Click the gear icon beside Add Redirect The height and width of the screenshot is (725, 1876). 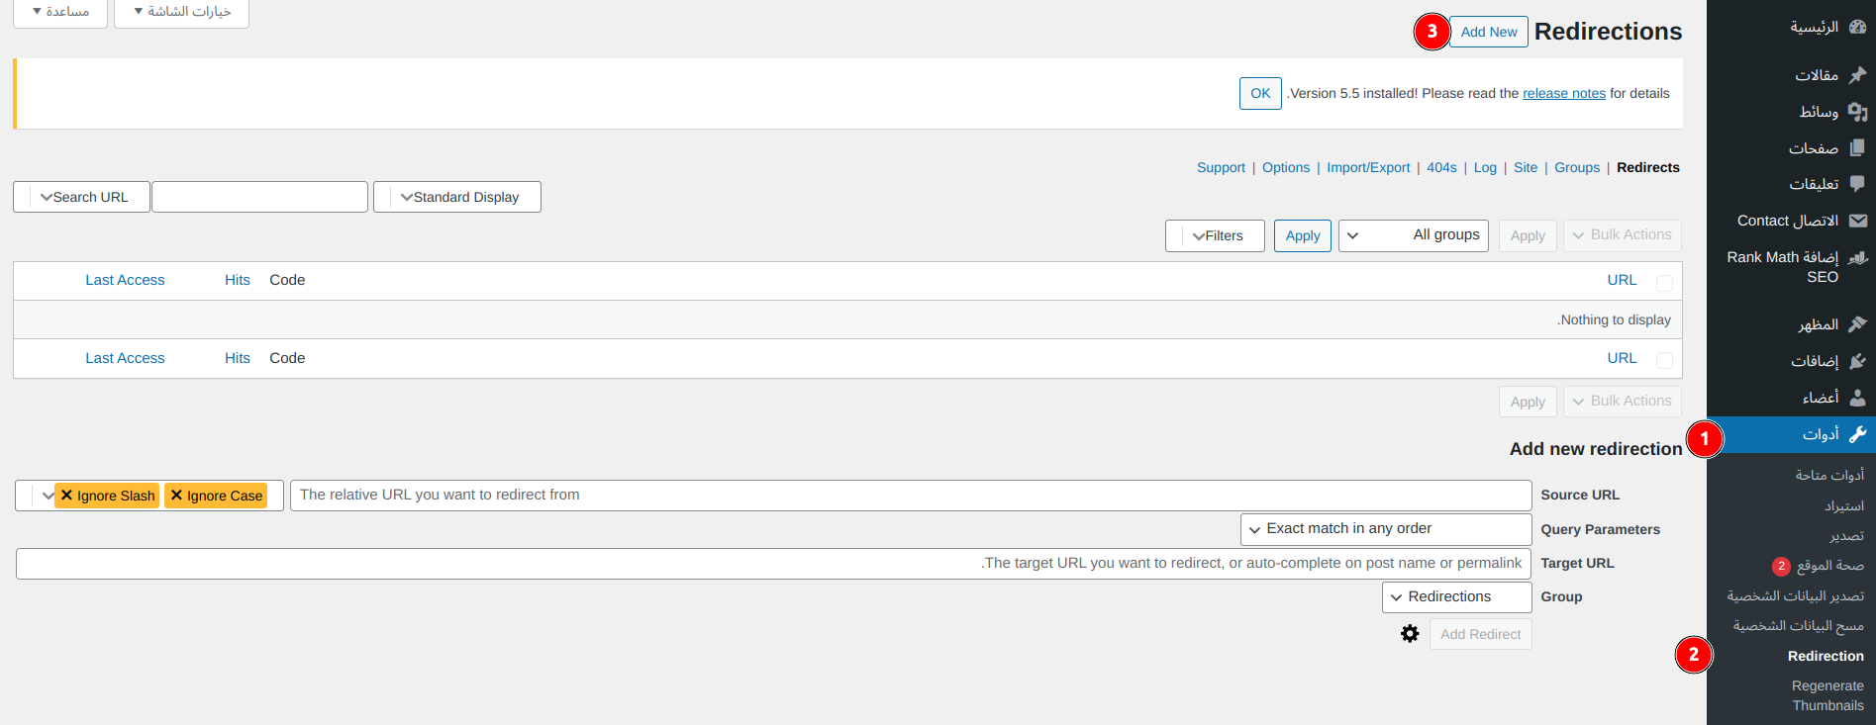click(x=1410, y=634)
